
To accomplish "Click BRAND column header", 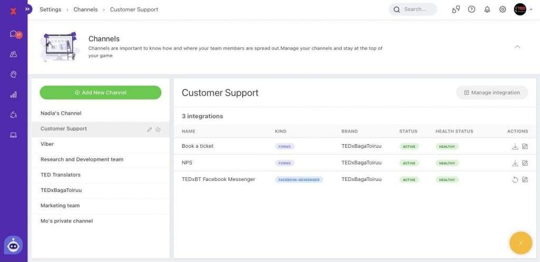I will 349,131.
